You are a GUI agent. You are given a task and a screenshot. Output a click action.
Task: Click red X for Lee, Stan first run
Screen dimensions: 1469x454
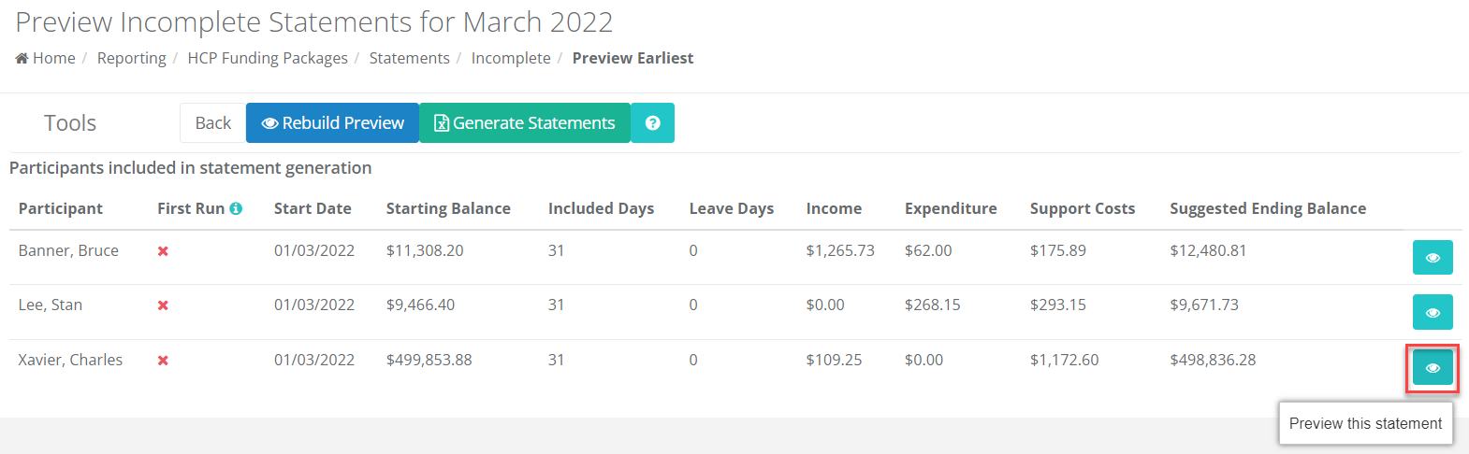[x=163, y=305]
